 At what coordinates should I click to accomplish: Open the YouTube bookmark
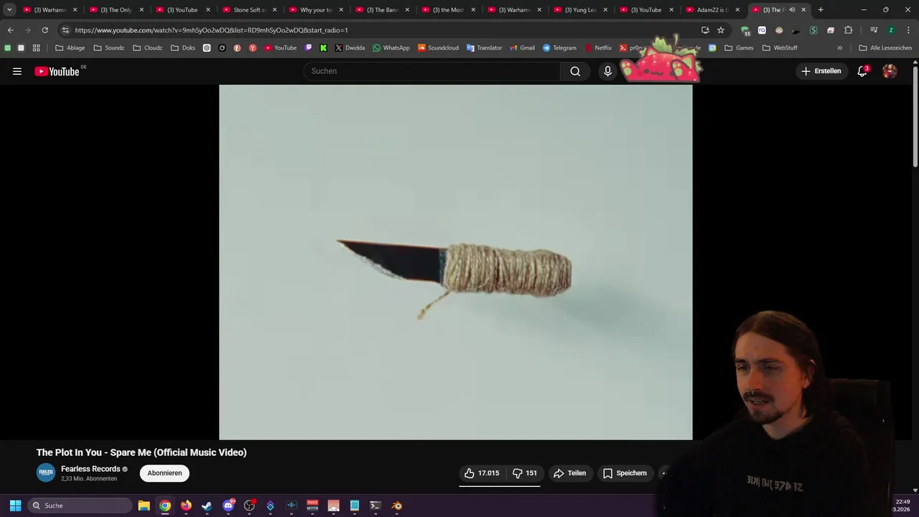click(x=280, y=48)
